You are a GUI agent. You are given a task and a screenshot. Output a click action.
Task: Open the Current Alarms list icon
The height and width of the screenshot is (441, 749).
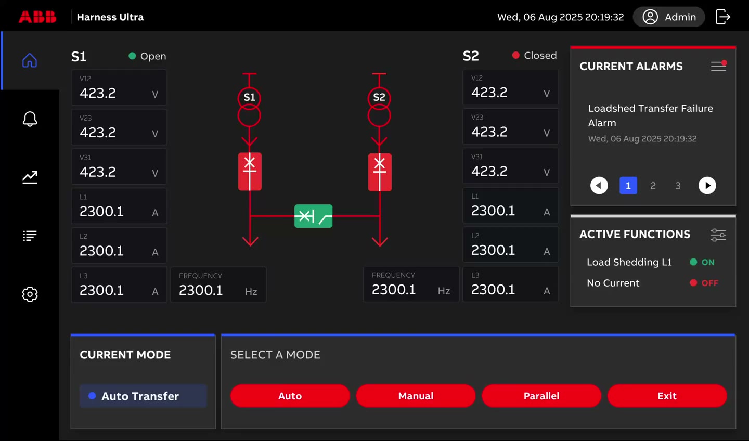pyautogui.click(x=718, y=66)
